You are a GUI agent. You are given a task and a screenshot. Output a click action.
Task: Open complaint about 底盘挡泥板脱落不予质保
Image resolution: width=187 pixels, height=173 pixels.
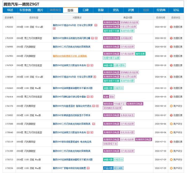click(x=72, y=115)
